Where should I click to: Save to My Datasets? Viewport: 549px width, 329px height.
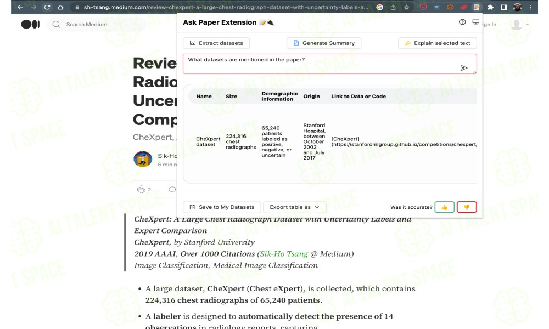pos(222,207)
